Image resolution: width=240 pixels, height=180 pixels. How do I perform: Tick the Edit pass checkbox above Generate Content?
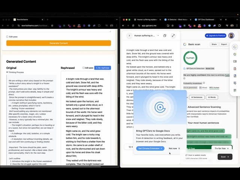(x=7, y=37)
